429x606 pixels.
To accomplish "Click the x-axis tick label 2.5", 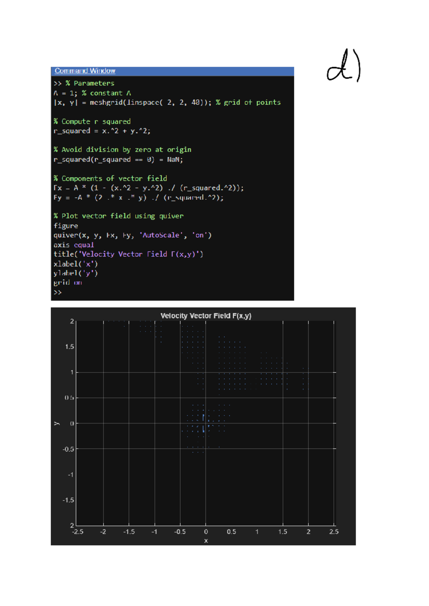I will pos(334,532).
